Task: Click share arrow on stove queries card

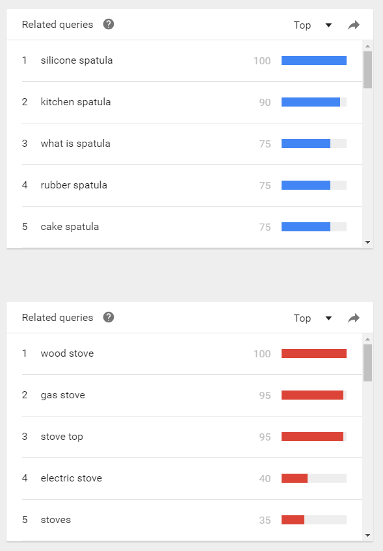Action: (x=354, y=318)
